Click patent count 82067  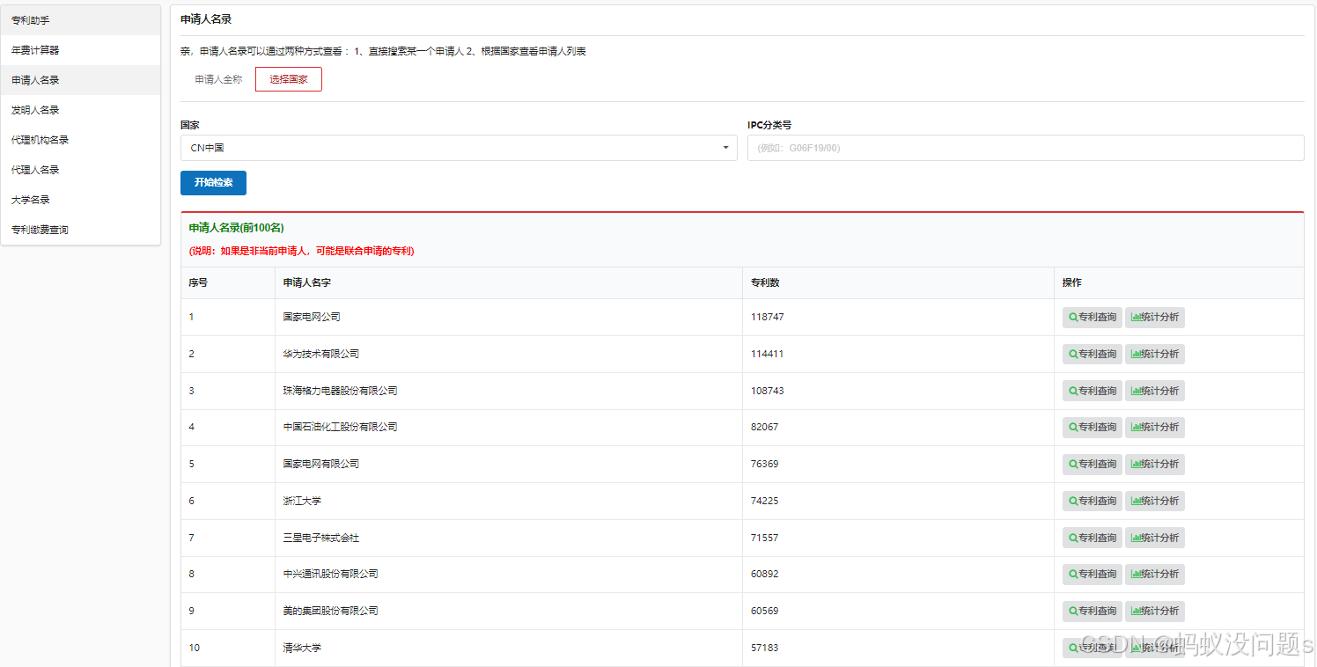click(x=764, y=427)
